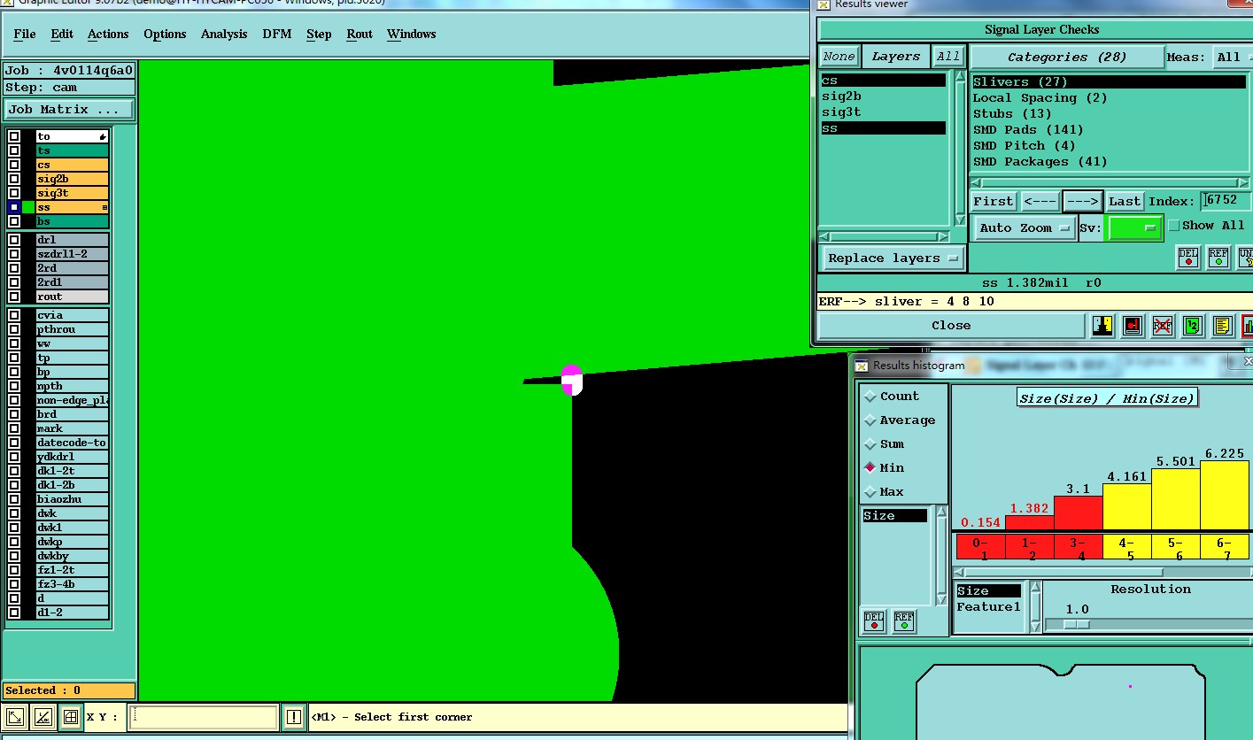Open the Step menu
This screenshot has width=1253, height=740.
point(319,34)
